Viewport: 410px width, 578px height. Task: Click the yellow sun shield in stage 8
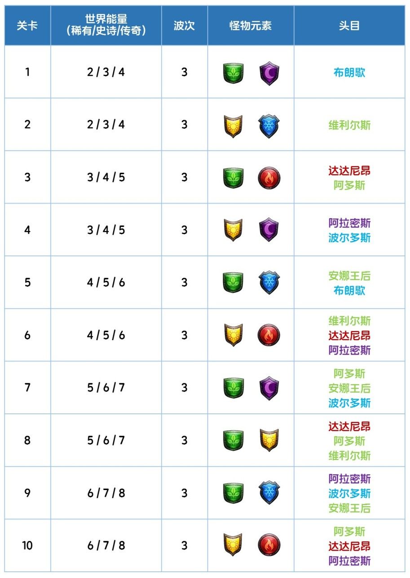click(269, 440)
